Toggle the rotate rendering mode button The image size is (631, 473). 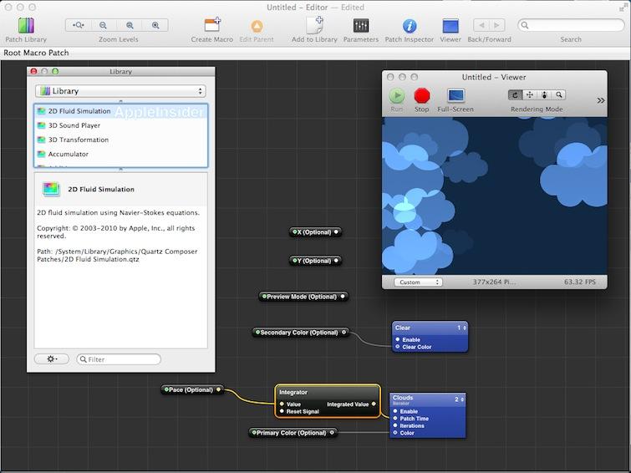[x=516, y=95]
